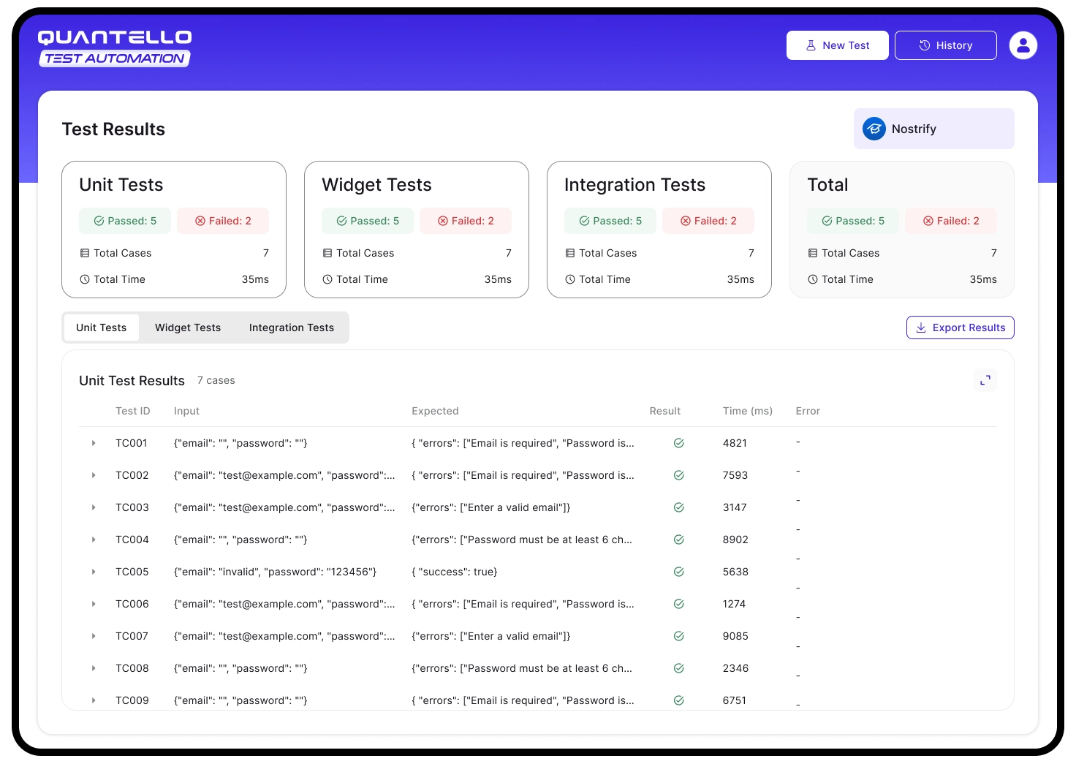
Task: Click the Quantello Test Automation logo
Action: (x=115, y=48)
